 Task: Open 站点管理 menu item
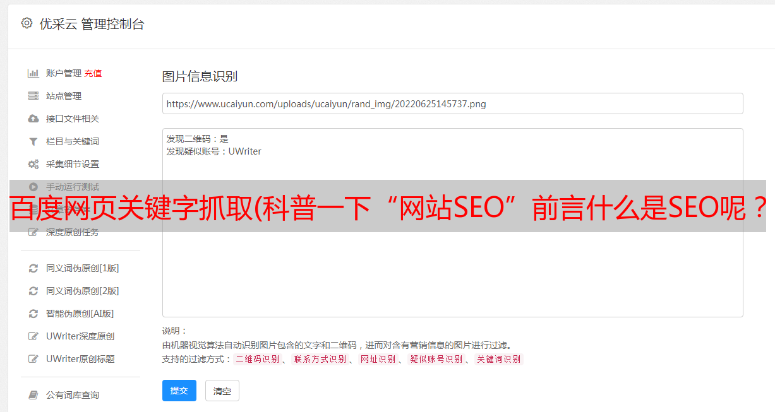pos(64,96)
